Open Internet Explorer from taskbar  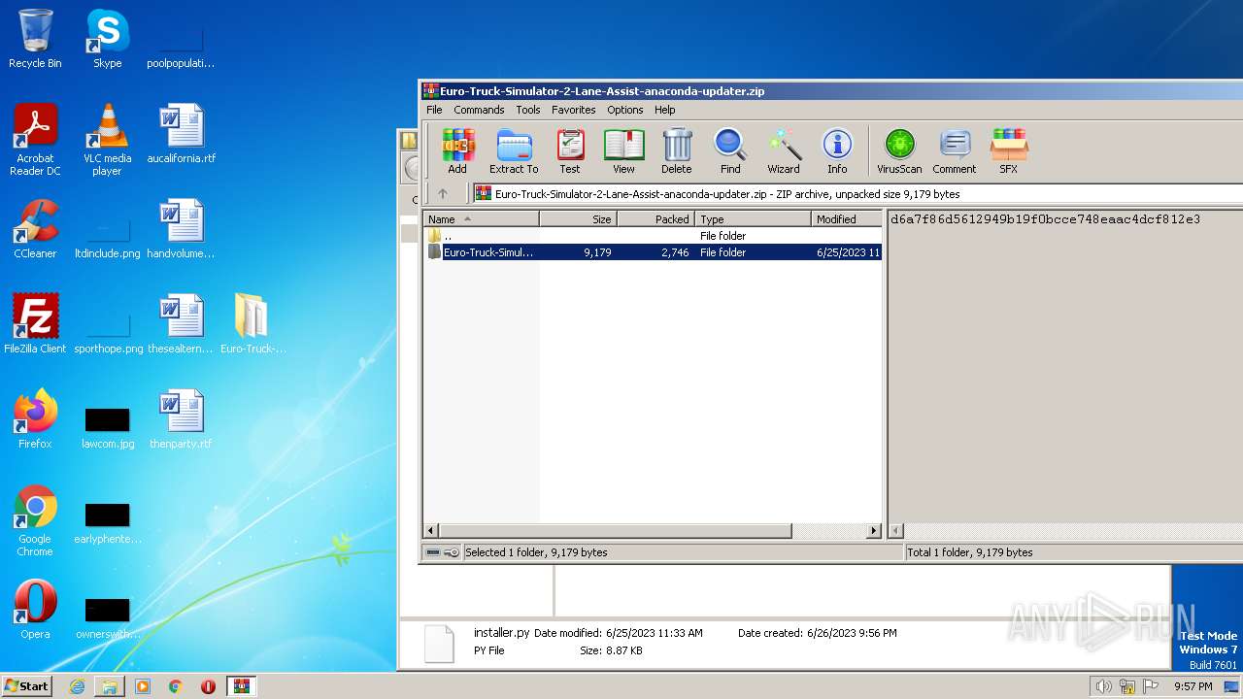click(x=77, y=686)
